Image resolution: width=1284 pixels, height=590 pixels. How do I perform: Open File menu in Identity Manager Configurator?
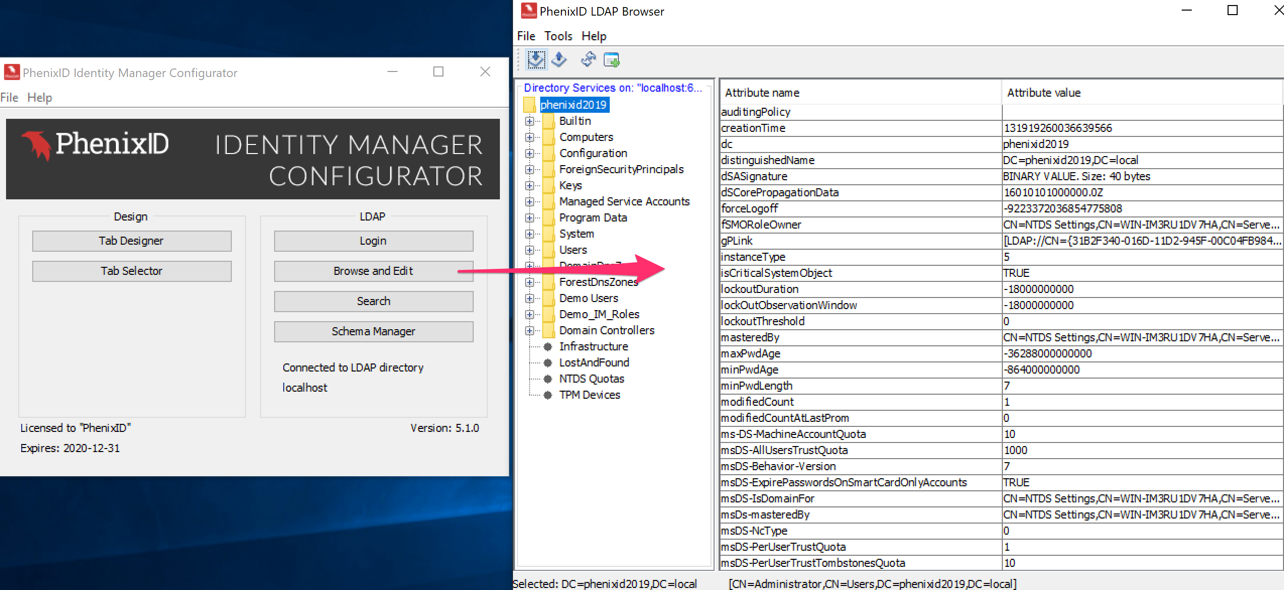pyautogui.click(x=9, y=97)
